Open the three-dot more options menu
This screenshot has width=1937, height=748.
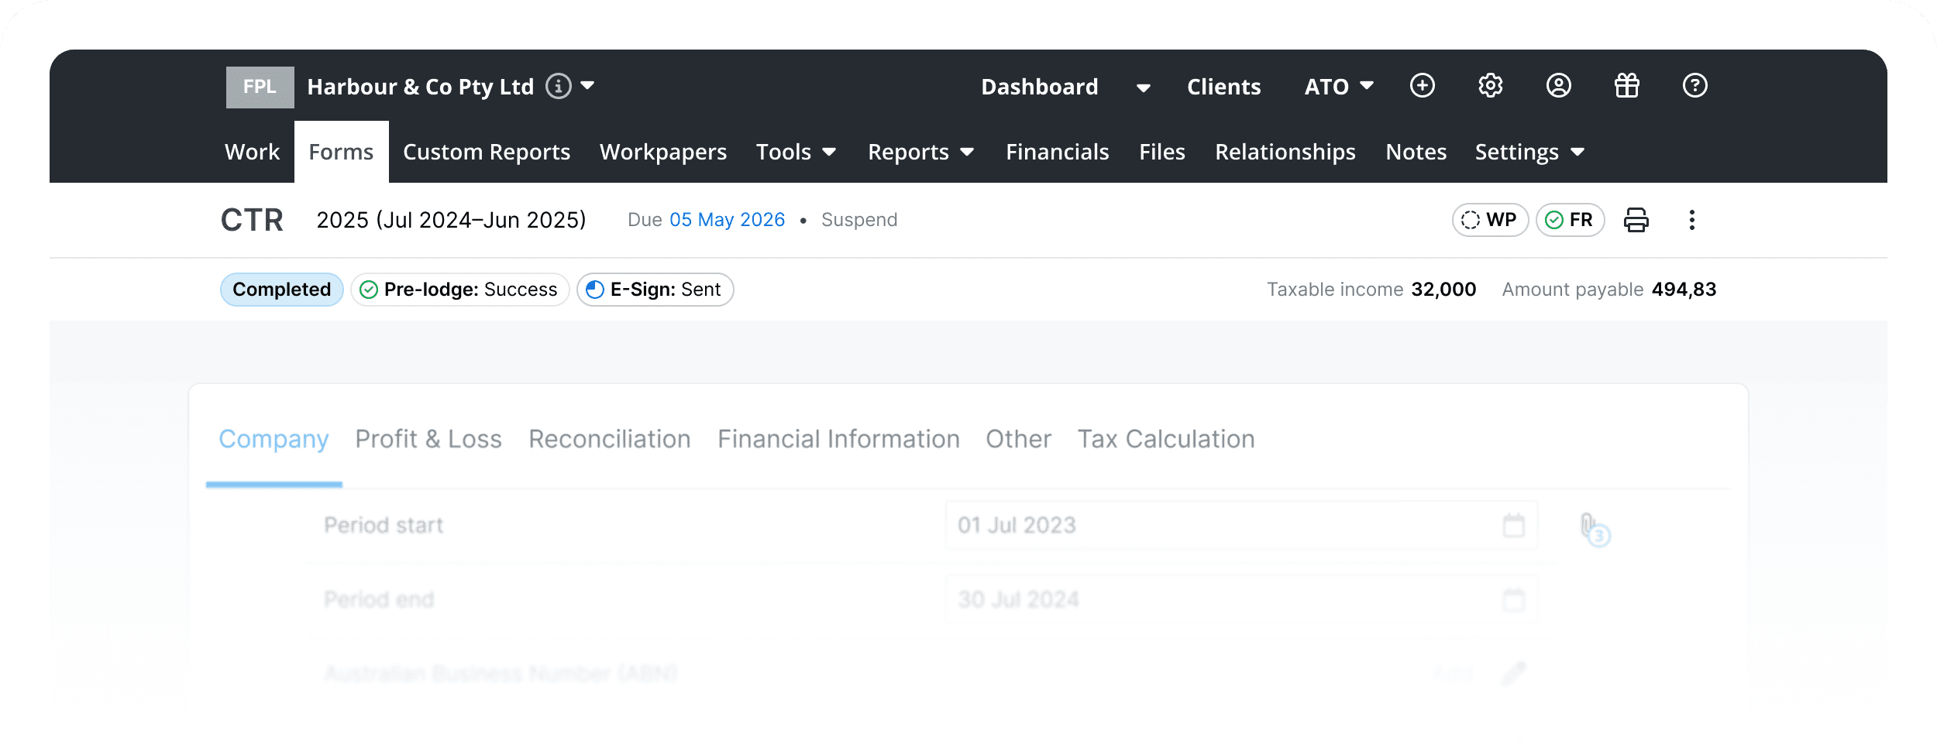click(1691, 220)
